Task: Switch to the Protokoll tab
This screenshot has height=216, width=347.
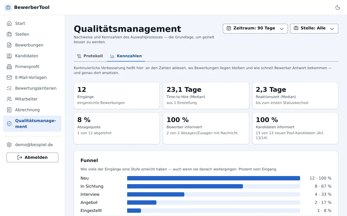Action: 90,56
